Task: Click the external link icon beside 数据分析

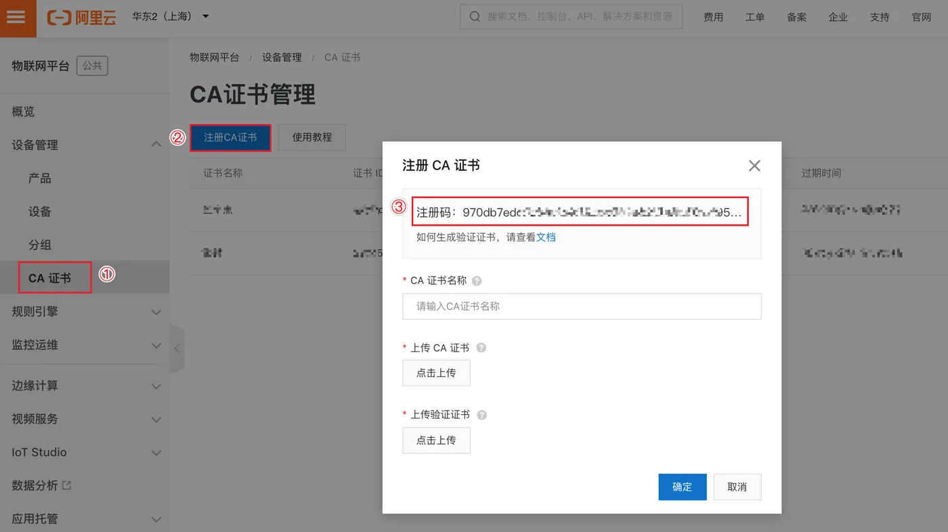Action: click(x=66, y=485)
